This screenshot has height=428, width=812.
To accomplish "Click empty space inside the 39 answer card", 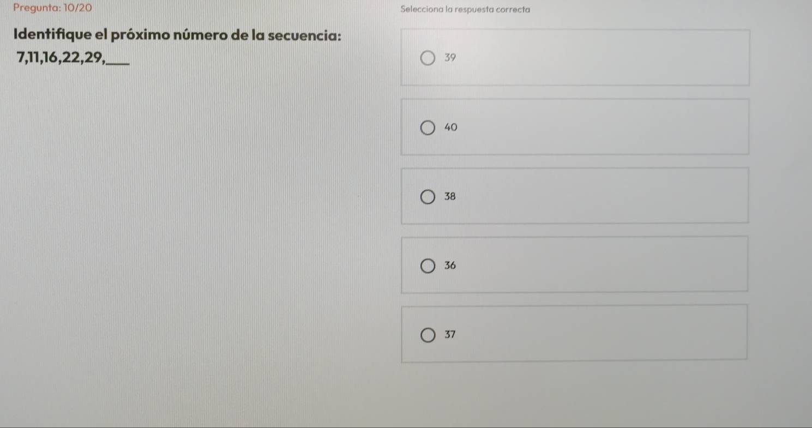I will coord(600,58).
